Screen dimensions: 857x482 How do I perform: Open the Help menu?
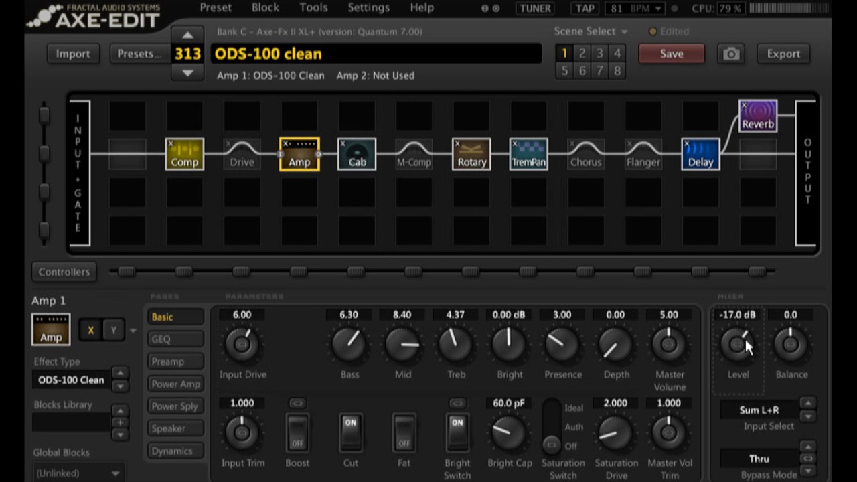click(422, 8)
